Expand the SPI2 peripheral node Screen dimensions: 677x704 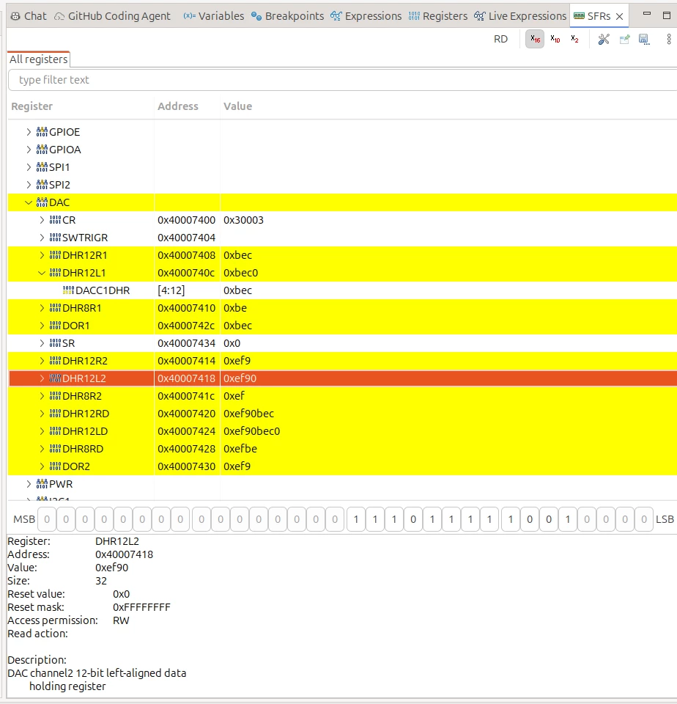29,185
